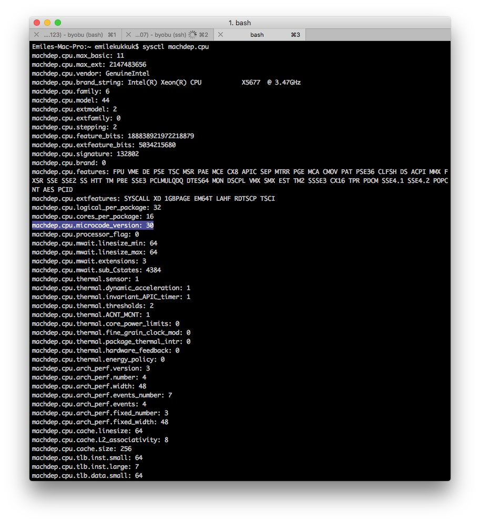Close the bash tab ⌘3
Screen dimensions: 480x523
coord(220,35)
